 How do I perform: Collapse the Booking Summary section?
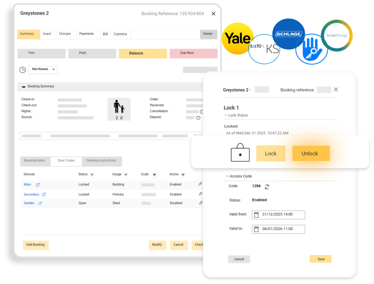[x=24, y=87]
